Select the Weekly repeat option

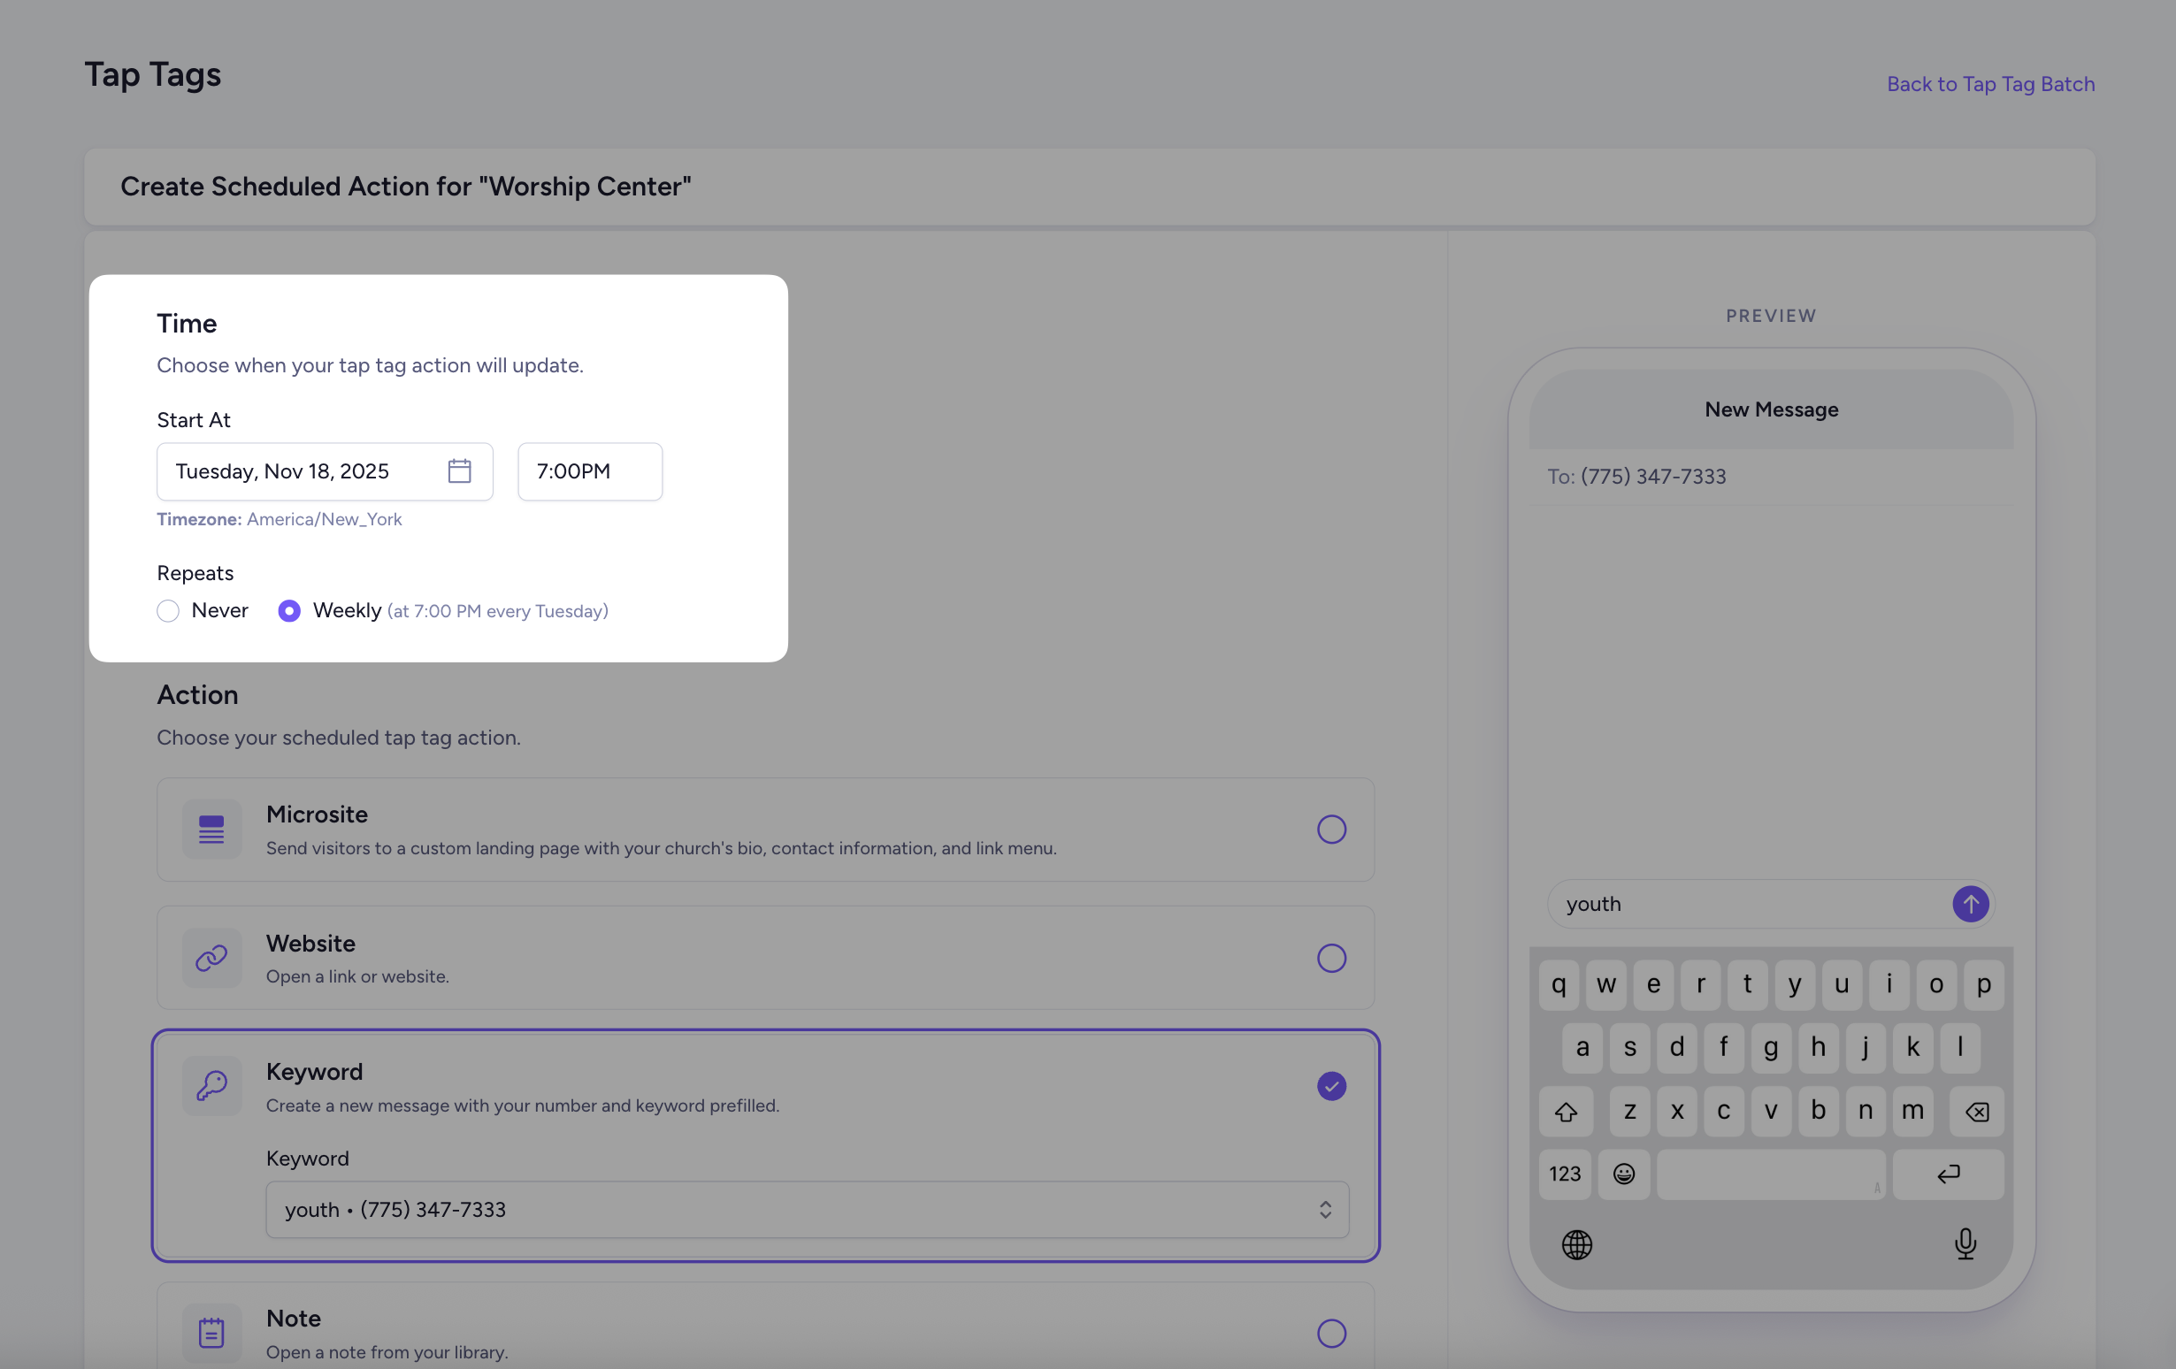coord(289,611)
